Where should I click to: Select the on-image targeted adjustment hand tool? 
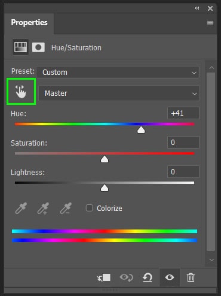pos(21,92)
